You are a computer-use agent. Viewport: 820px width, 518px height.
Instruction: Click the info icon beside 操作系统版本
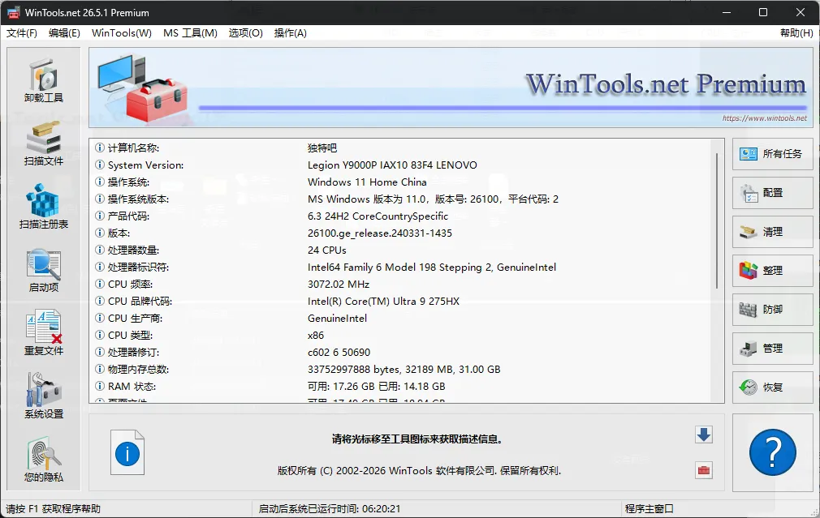click(x=99, y=199)
